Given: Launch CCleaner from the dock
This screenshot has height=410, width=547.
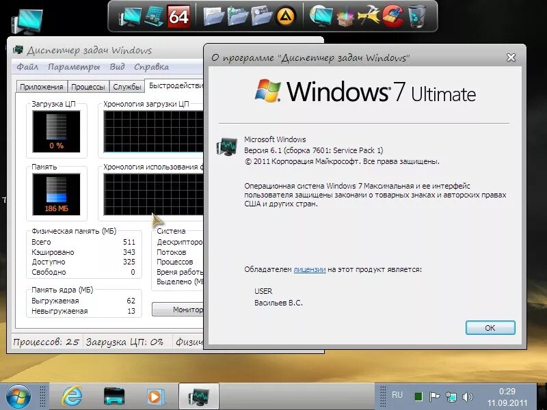Looking at the screenshot, I should (x=392, y=16).
